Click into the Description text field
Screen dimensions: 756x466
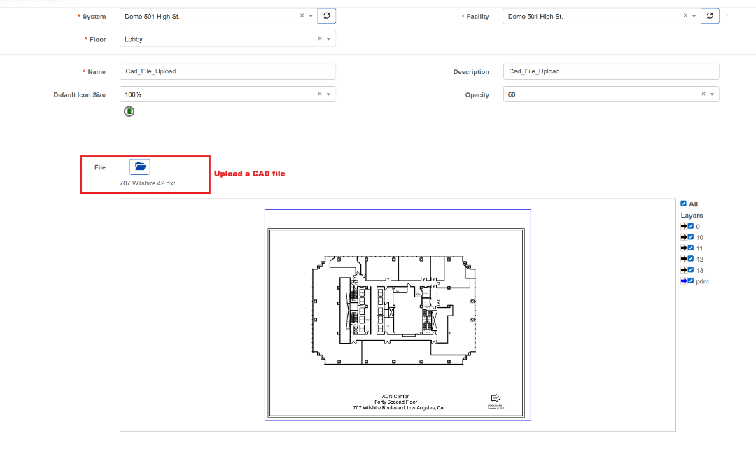[x=610, y=71]
